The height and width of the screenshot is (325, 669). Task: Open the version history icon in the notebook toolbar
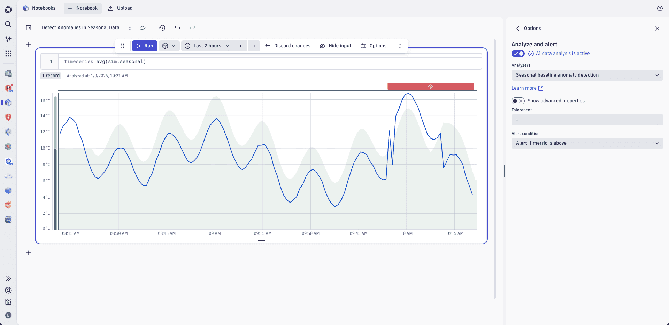click(x=162, y=28)
